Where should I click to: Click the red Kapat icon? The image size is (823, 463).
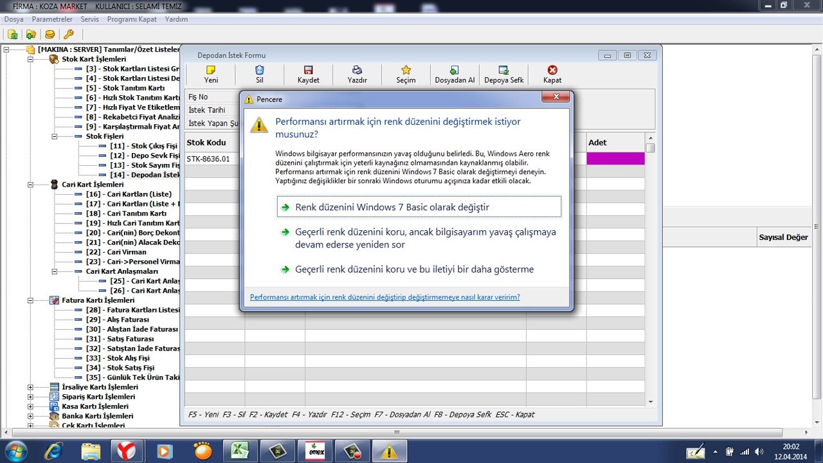552,70
